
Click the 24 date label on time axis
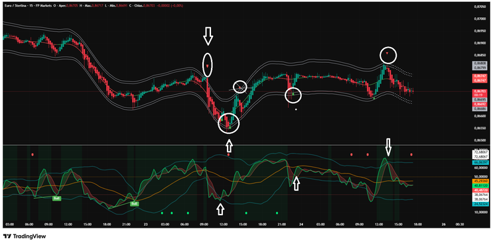coord(301,224)
